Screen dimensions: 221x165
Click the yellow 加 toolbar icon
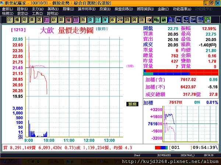(10, 20)
